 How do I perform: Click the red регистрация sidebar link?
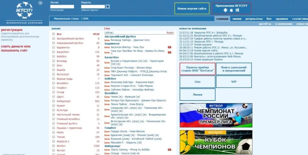pos(11,30)
